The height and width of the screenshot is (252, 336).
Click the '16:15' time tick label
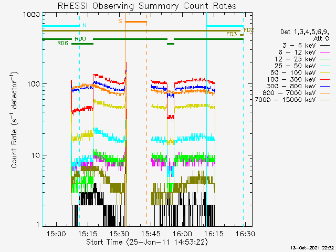tap(214, 234)
